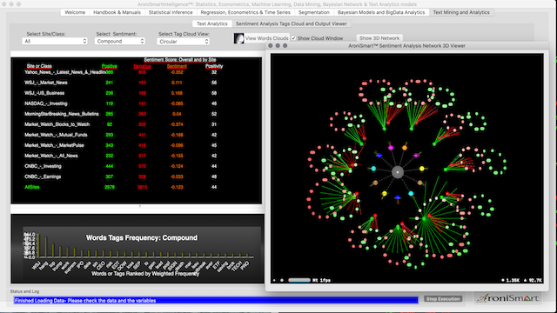The width and height of the screenshot is (557, 313).
Task: Click the 3D Viewer window title bar
Action: (x=406, y=46)
